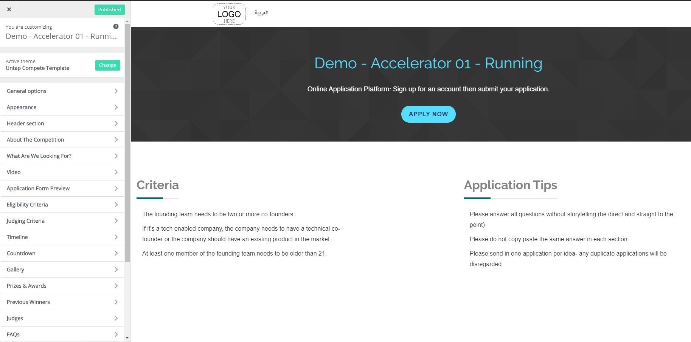Expand the Gallery chevron
The height and width of the screenshot is (342, 691).
[x=116, y=270]
